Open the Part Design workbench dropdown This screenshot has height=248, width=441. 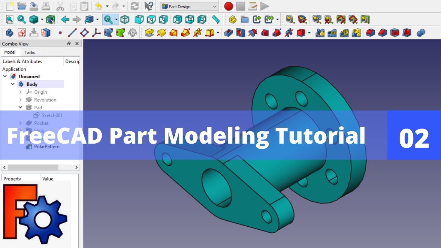tap(189, 7)
